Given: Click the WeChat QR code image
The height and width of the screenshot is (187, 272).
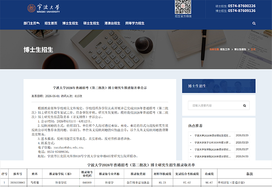Looking at the screenshot, I should coord(183,7).
